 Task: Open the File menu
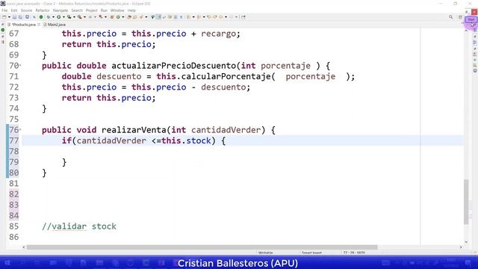pyautogui.click(x=4, y=10)
